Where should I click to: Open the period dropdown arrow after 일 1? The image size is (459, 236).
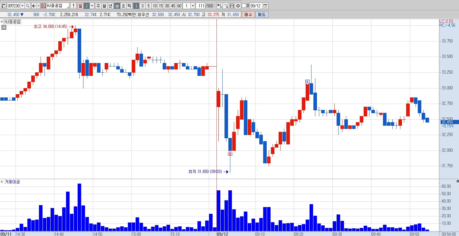click(x=92, y=6)
